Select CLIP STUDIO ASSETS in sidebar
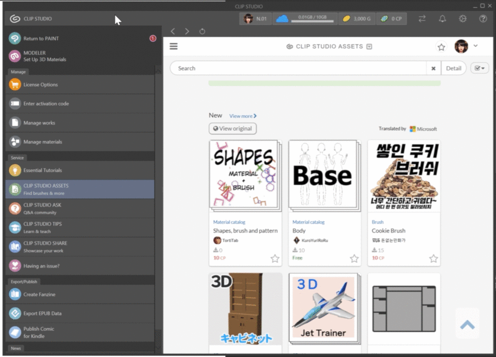496x357 pixels. coord(80,189)
